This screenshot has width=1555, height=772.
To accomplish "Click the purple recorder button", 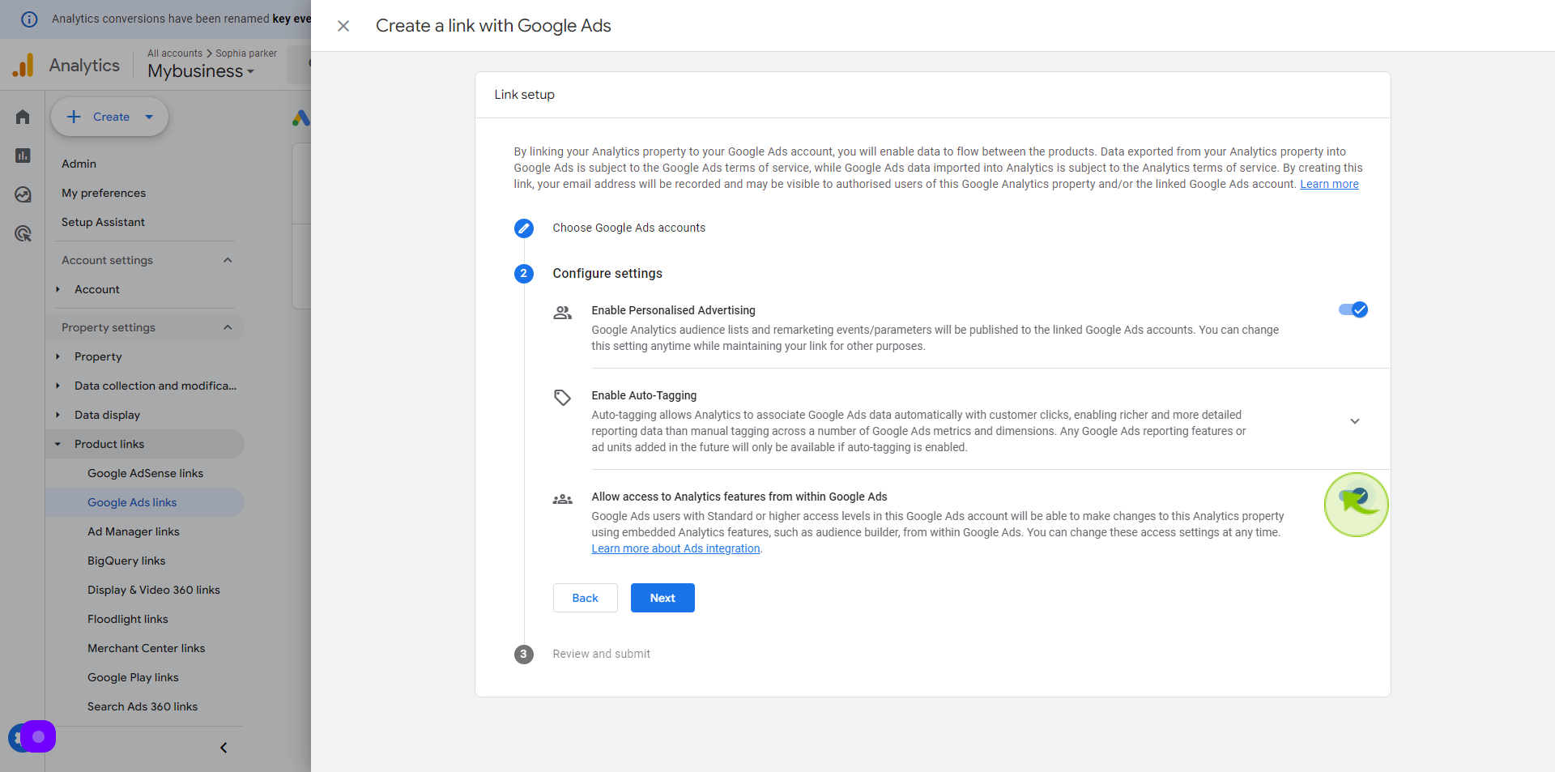I will [x=38, y=736].
